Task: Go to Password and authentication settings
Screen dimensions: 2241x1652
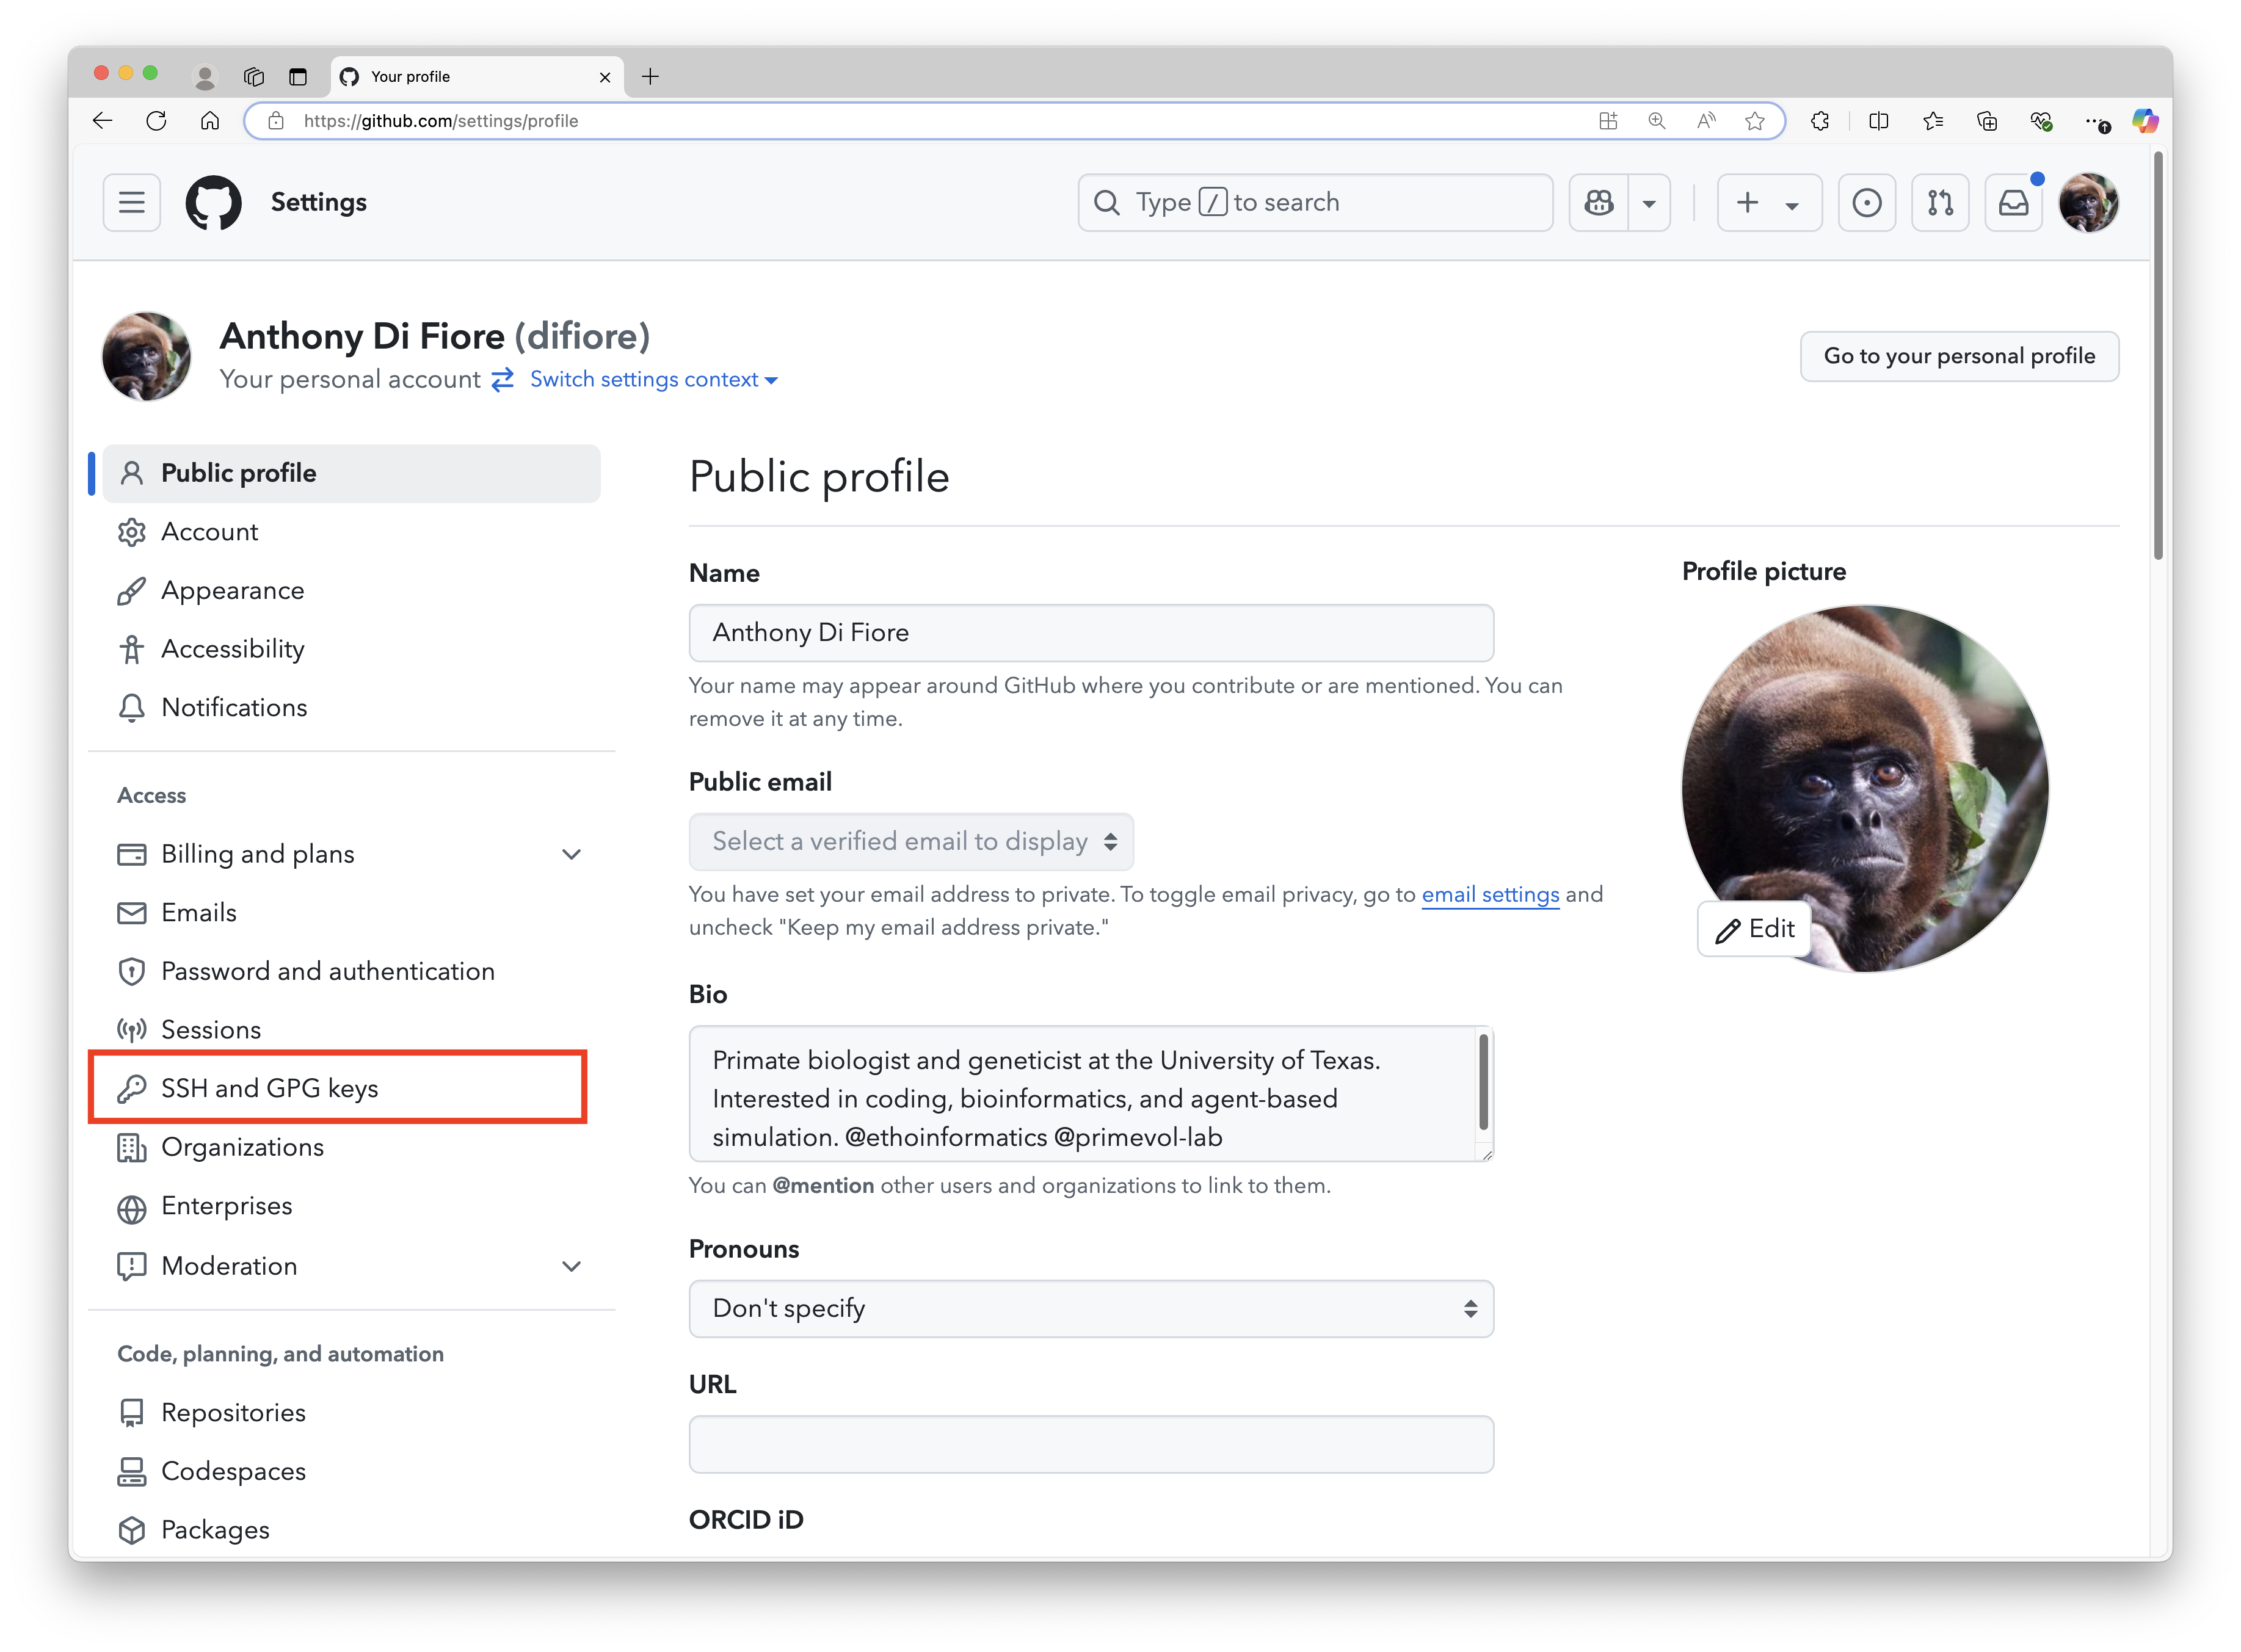Action: point(327,971)
